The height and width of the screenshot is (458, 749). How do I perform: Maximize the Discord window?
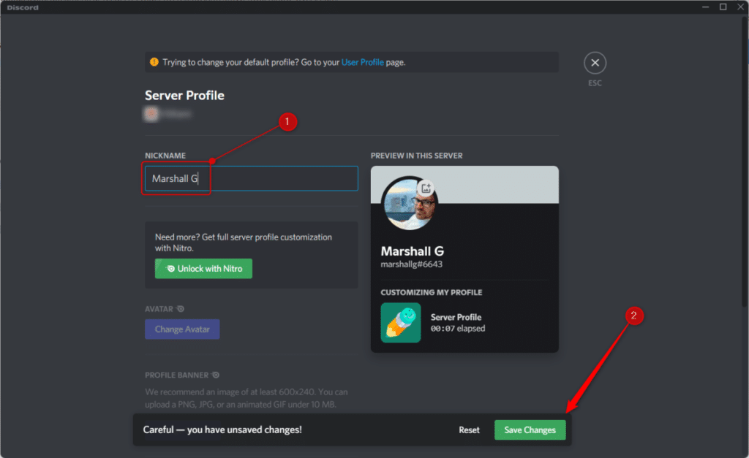click(x=723, y=7)
